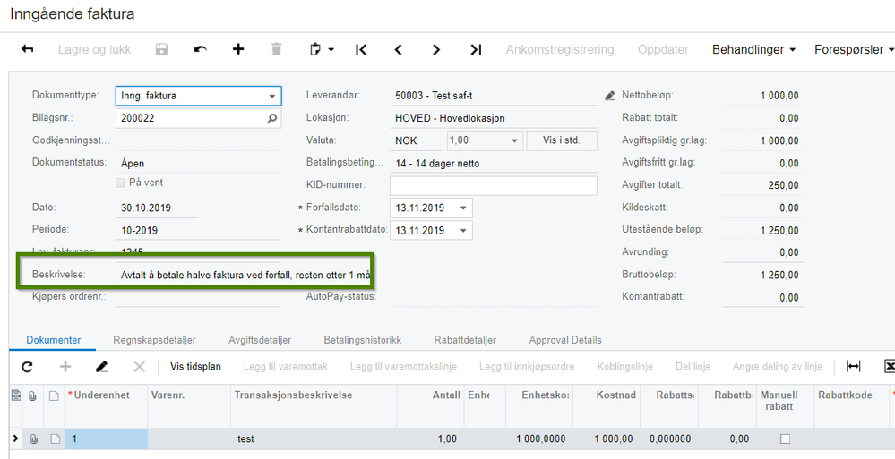Viewport: 895px width, 459px height.
Task: Switch to the Rabattdetaljer tab
Action: click(x=465, y=340)
